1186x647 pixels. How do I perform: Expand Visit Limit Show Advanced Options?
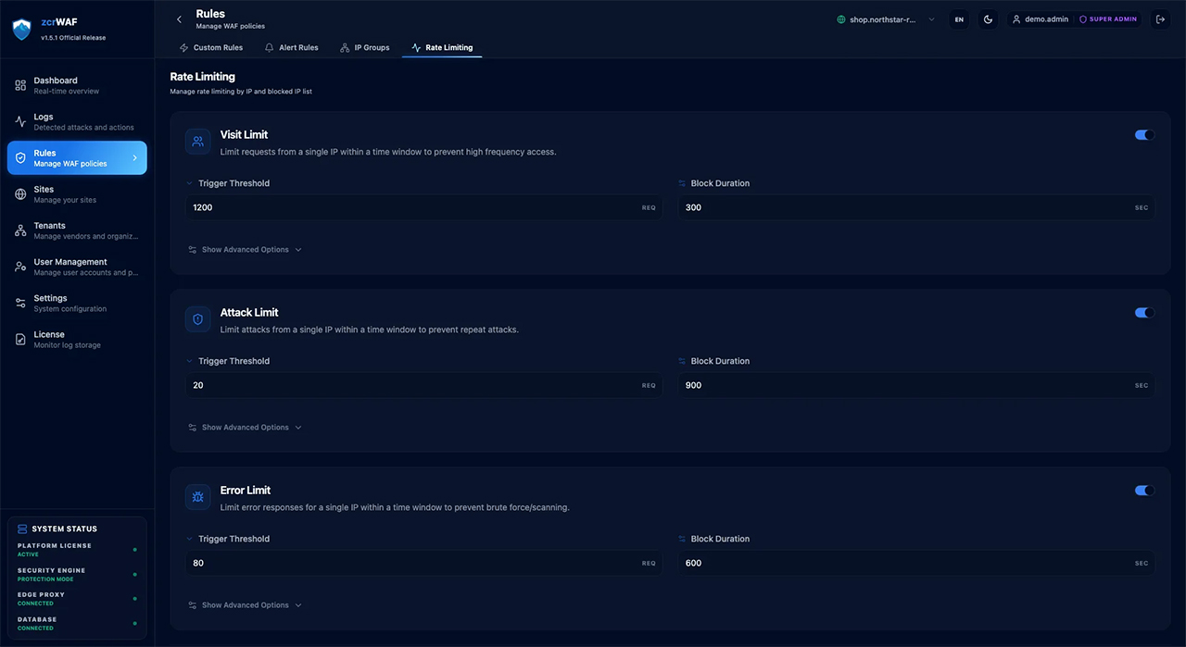245,250
